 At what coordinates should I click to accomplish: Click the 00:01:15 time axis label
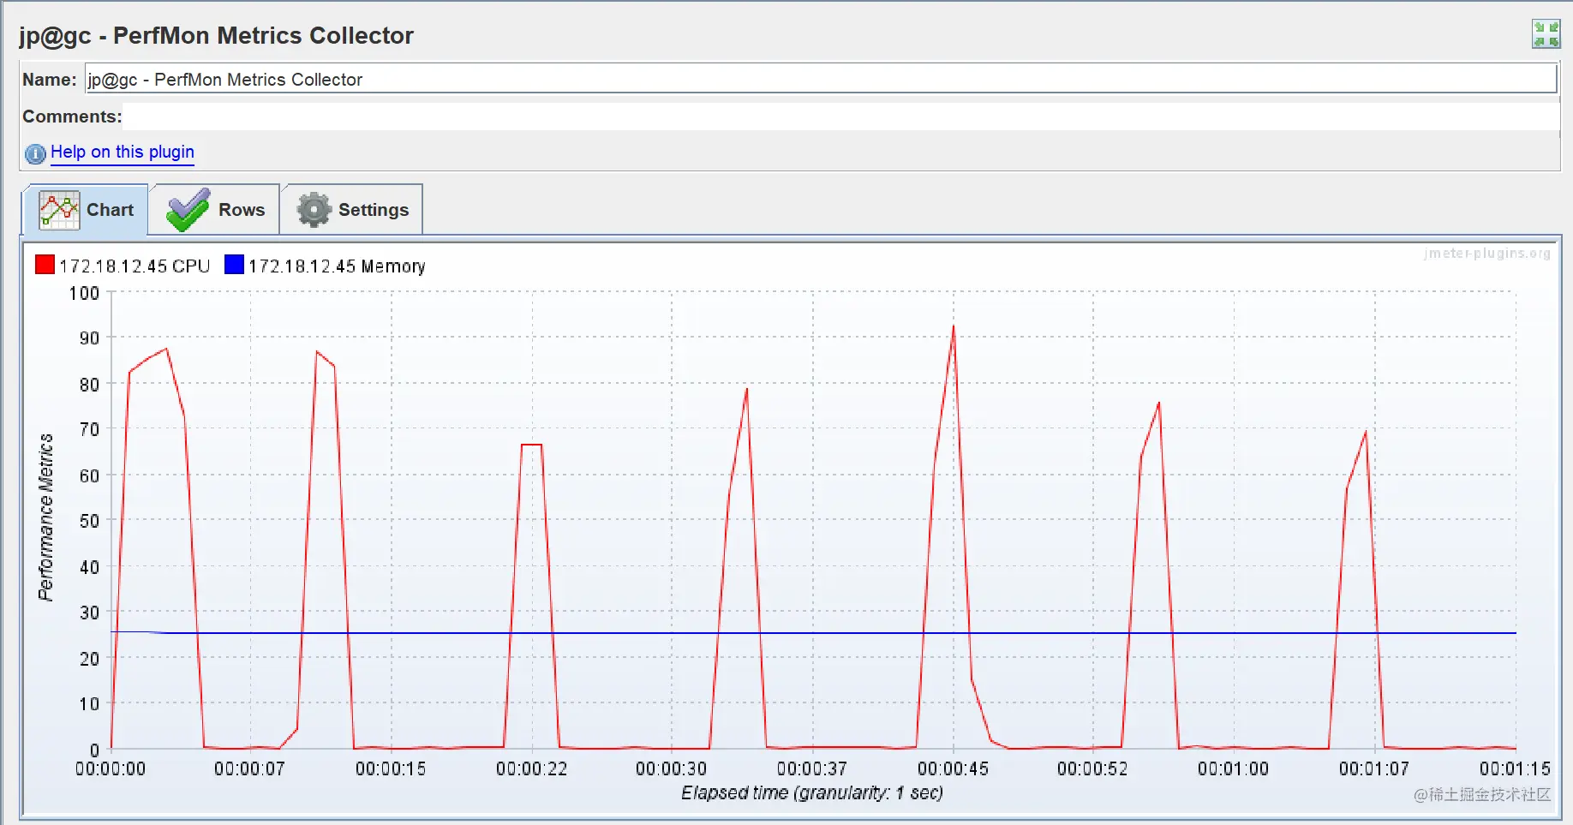coord(1515,769)
